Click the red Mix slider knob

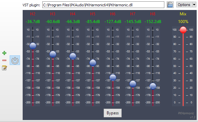[x=183, y=30]
